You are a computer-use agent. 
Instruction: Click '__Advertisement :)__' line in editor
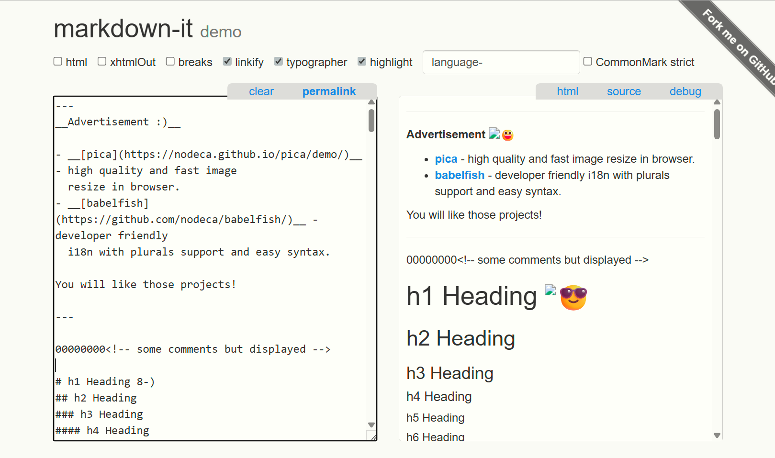pos(118,122)
